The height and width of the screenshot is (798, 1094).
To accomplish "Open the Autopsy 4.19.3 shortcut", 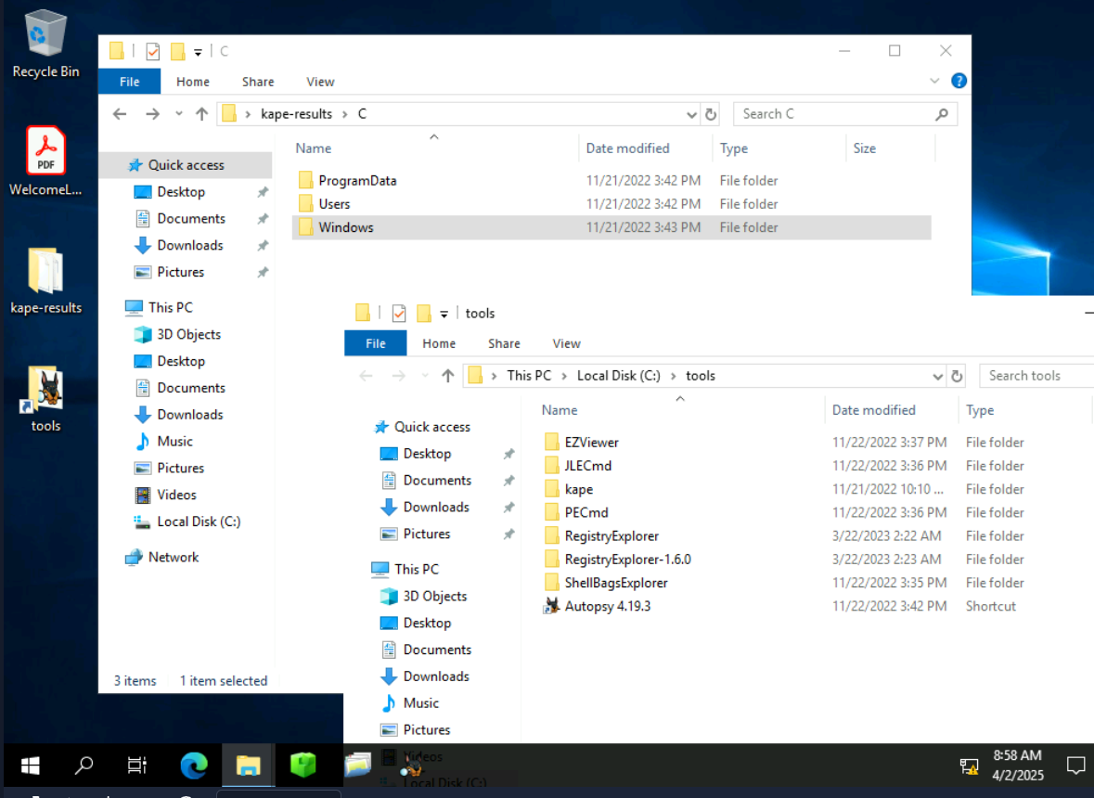I will click(x=607, y=606).
